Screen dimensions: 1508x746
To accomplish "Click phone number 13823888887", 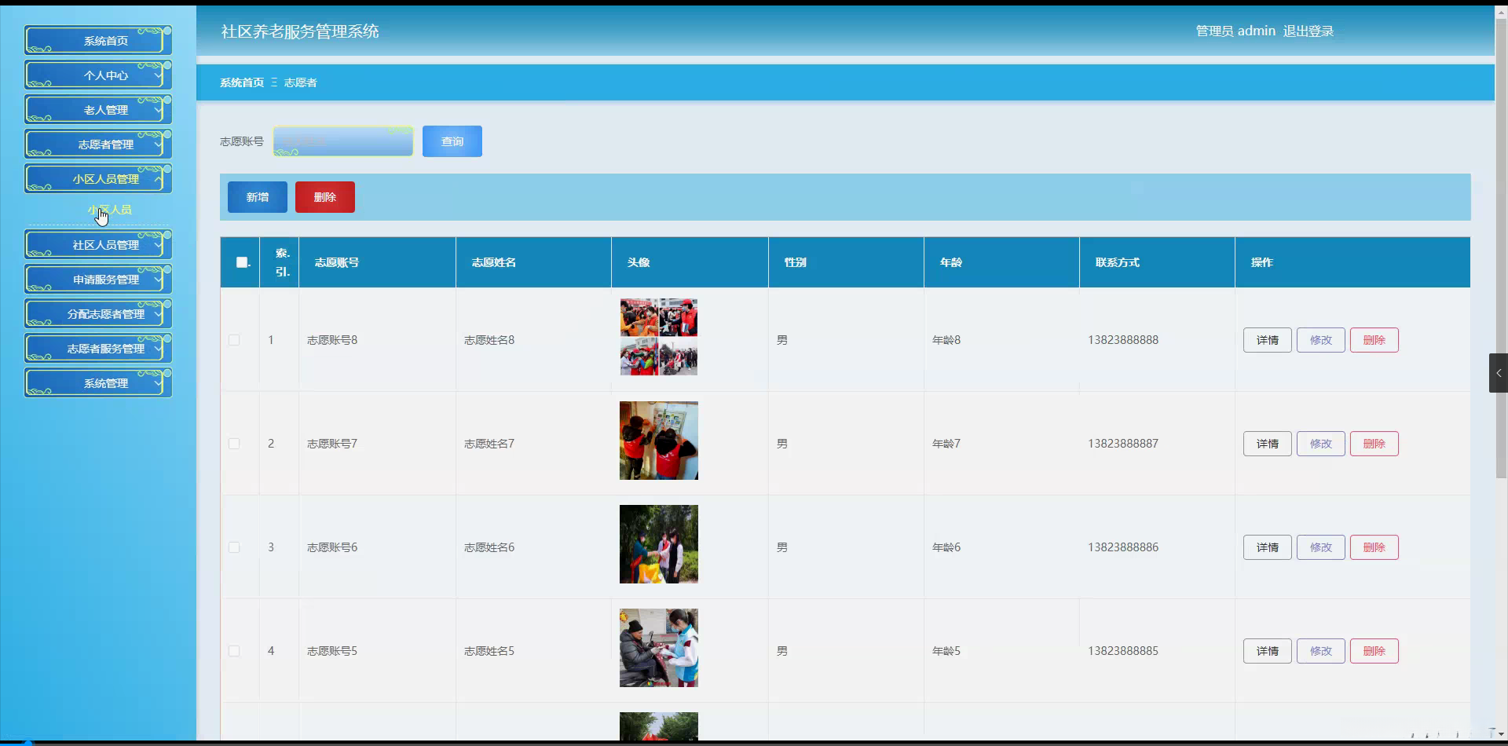I will (x=1123, y=444).
